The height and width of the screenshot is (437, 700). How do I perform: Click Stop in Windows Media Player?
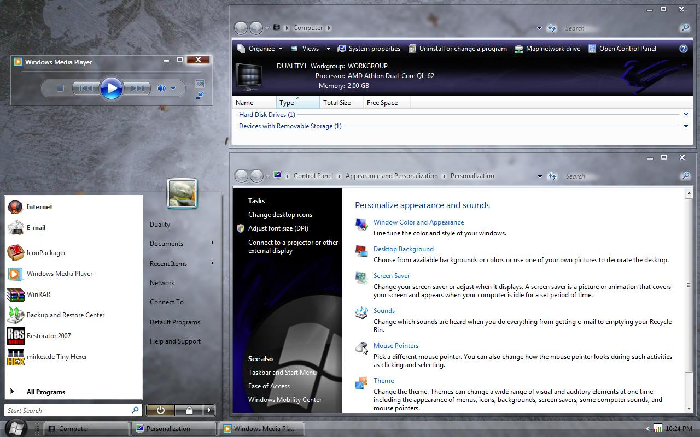coord(61,88)
